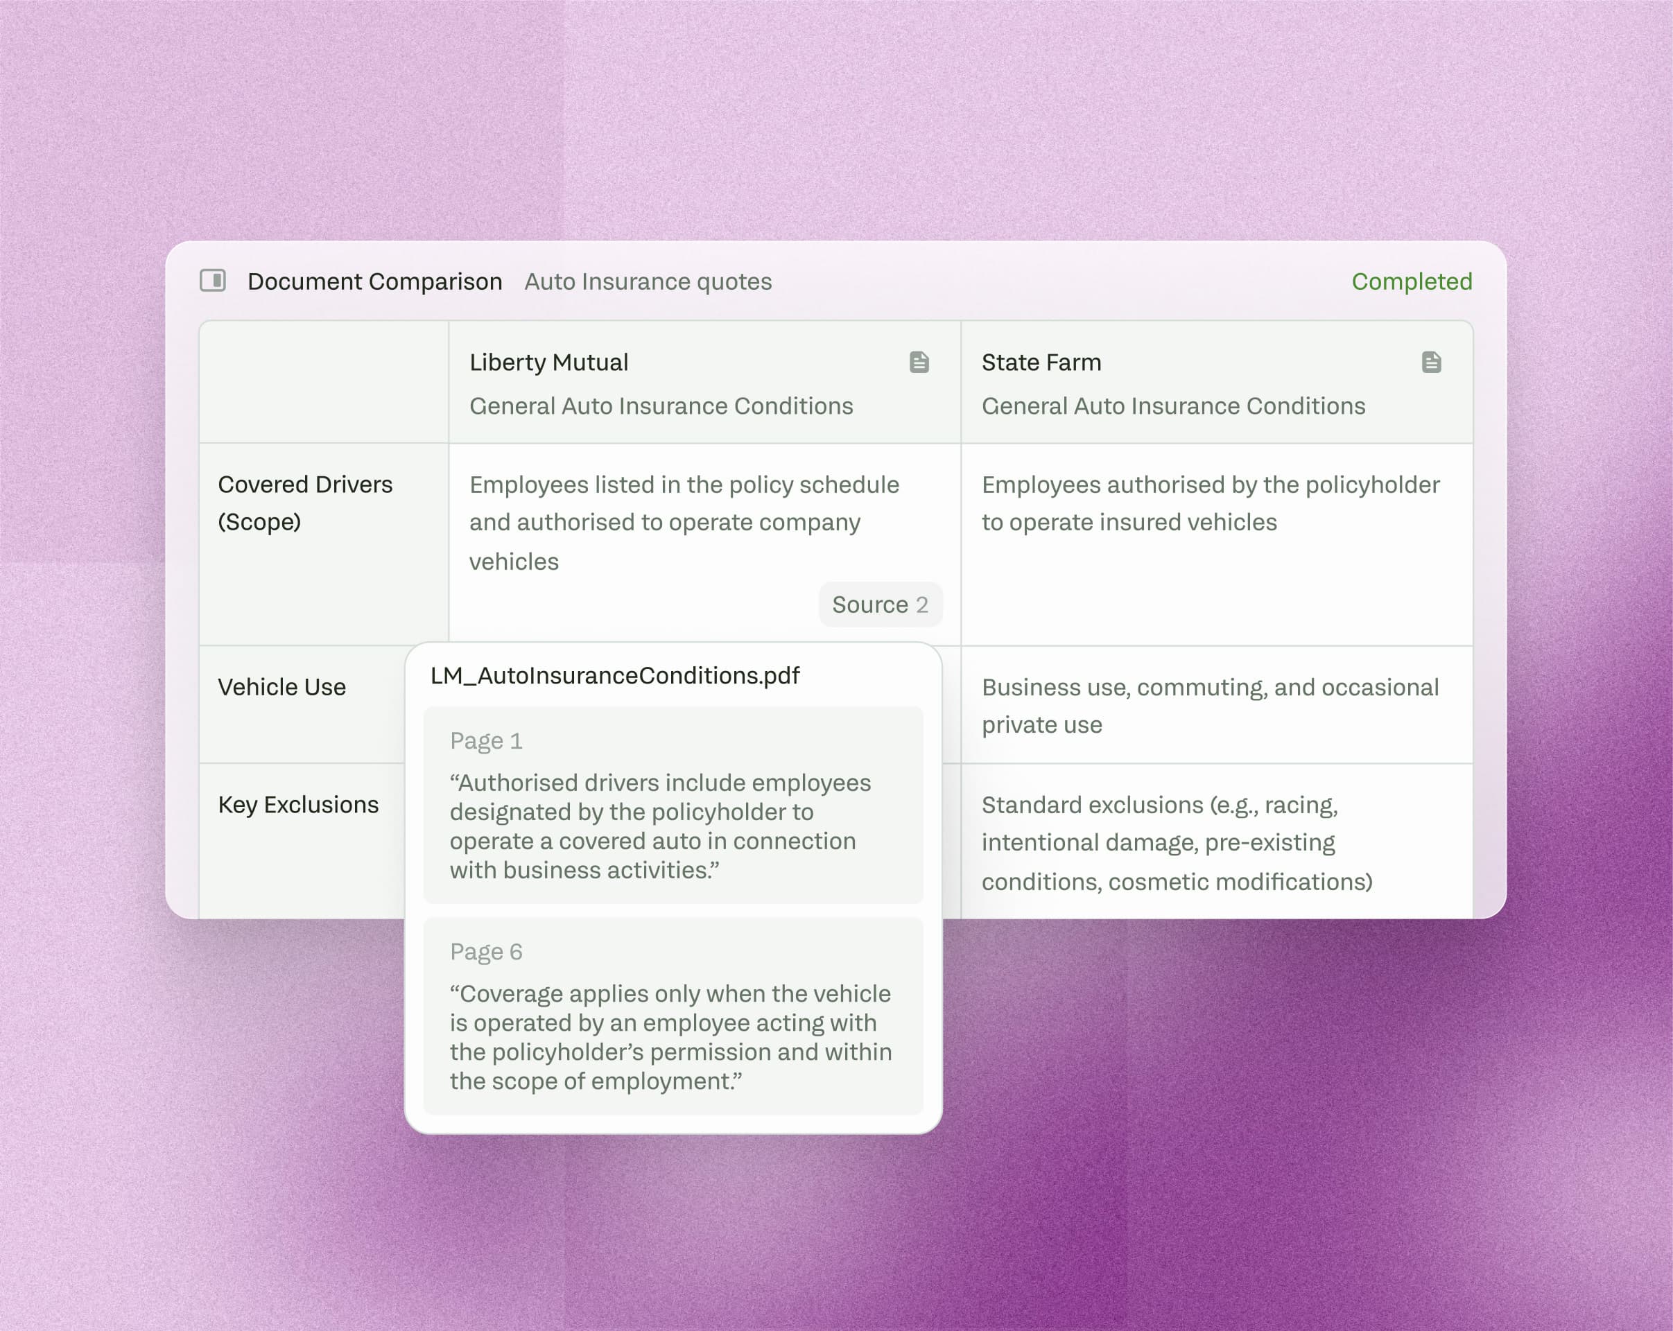Select the Auto Insurance quotes title
The image size is (1673, 1331).
tap(648, 281)
